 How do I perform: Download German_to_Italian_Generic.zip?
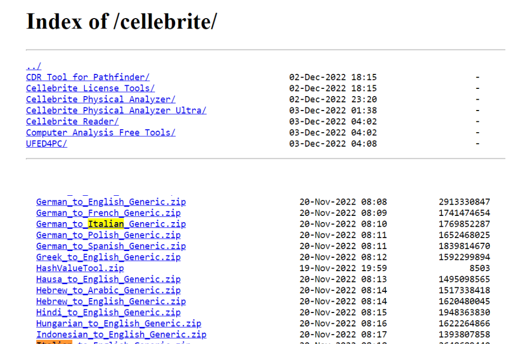[111, 224]
